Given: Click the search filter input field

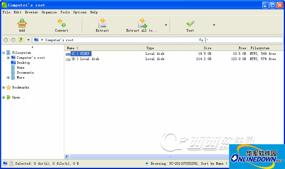Looking at the screenshot, I should click(x=244, y=40).
